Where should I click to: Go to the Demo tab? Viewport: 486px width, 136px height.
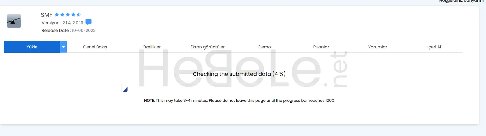[x=264, y=47]
